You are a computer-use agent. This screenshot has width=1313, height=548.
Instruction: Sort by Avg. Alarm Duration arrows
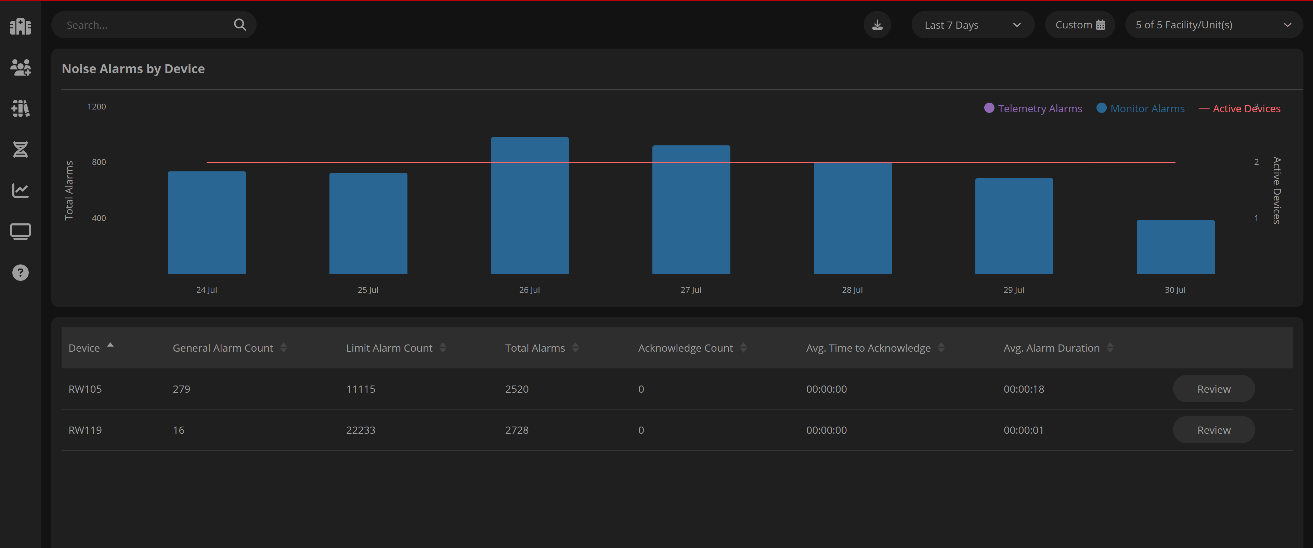tap(1110, 348)
